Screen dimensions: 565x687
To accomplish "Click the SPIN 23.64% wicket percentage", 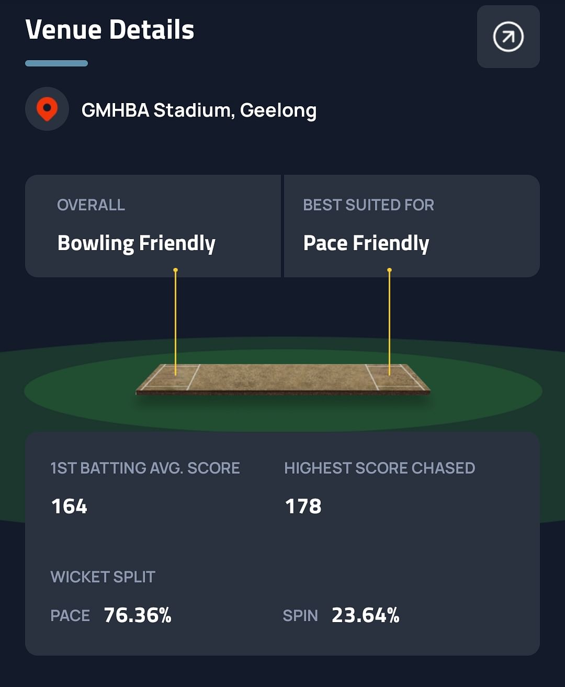I will coord(365,615).
